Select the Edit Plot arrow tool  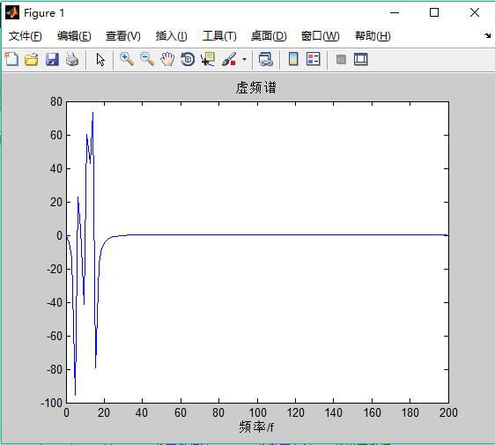click(100, 59)
